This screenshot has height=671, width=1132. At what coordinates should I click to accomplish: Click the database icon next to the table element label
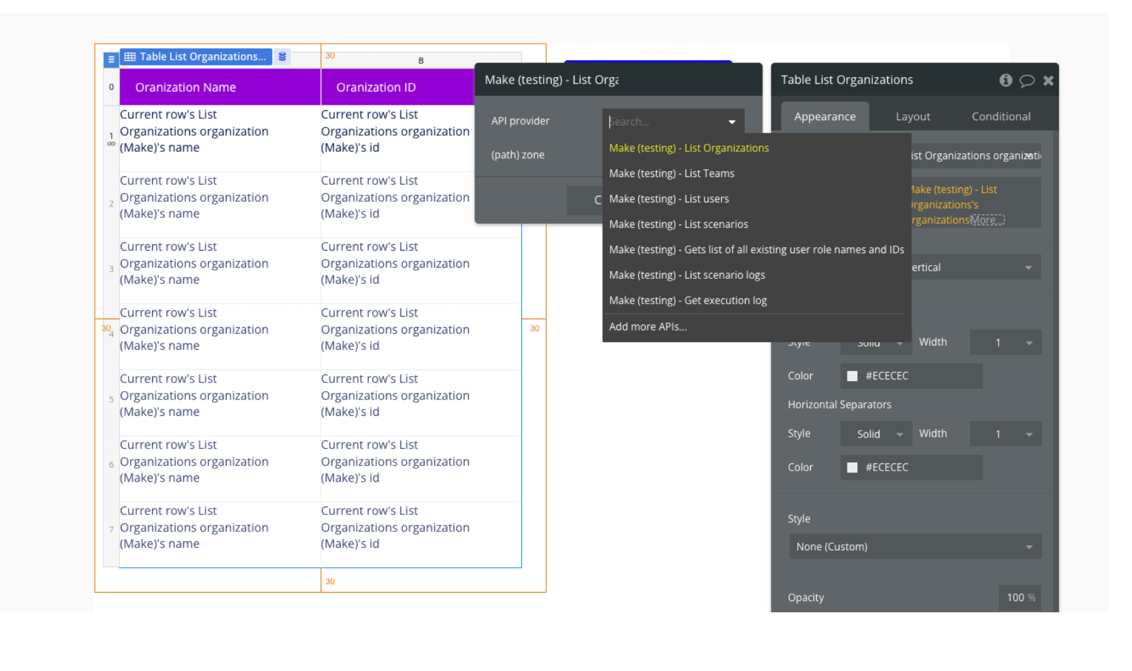[x=281, y=56]
